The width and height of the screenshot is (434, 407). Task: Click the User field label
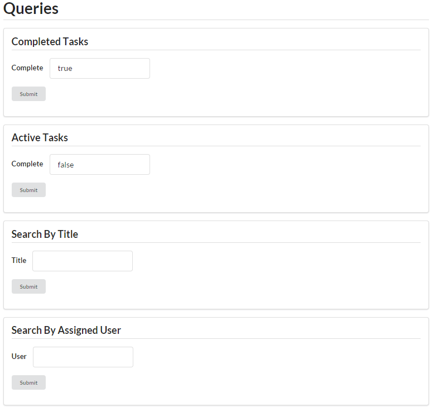tap(19, 356)
